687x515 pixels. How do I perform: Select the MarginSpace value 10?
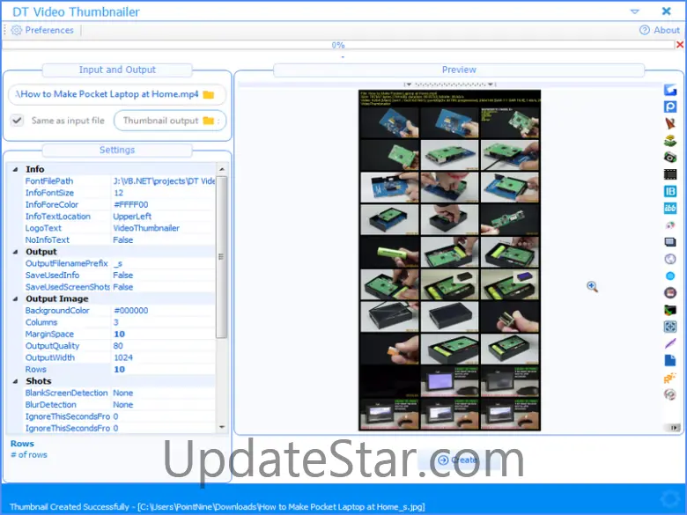click(164, 335)
